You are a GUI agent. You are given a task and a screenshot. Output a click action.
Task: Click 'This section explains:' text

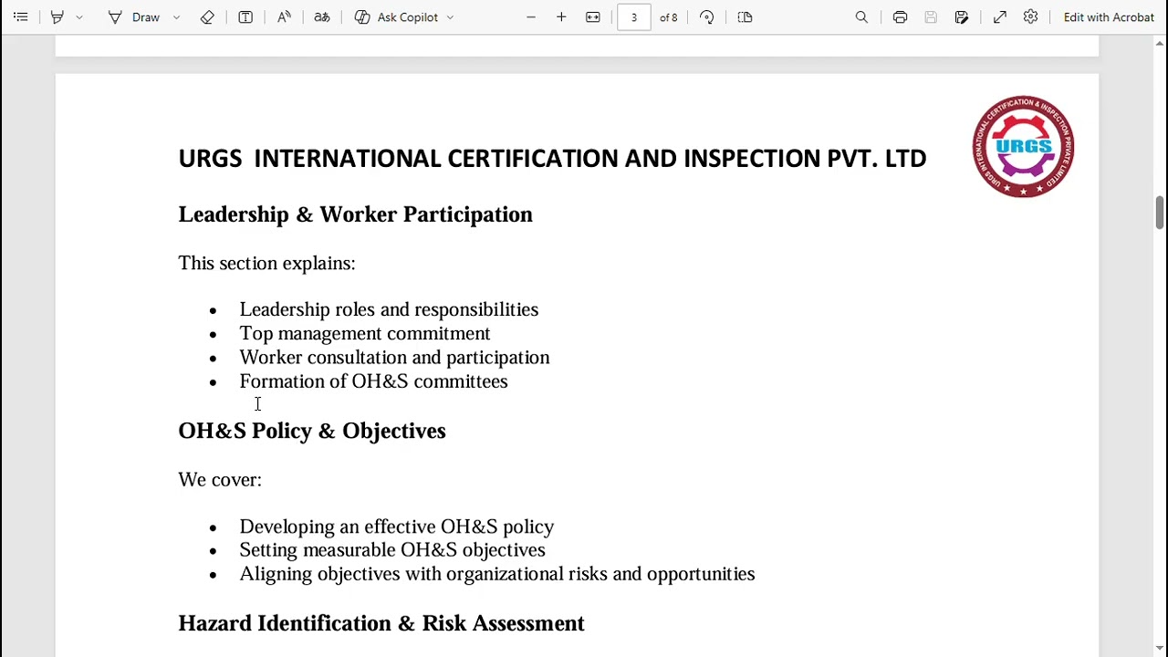click(x=266, y=263)
